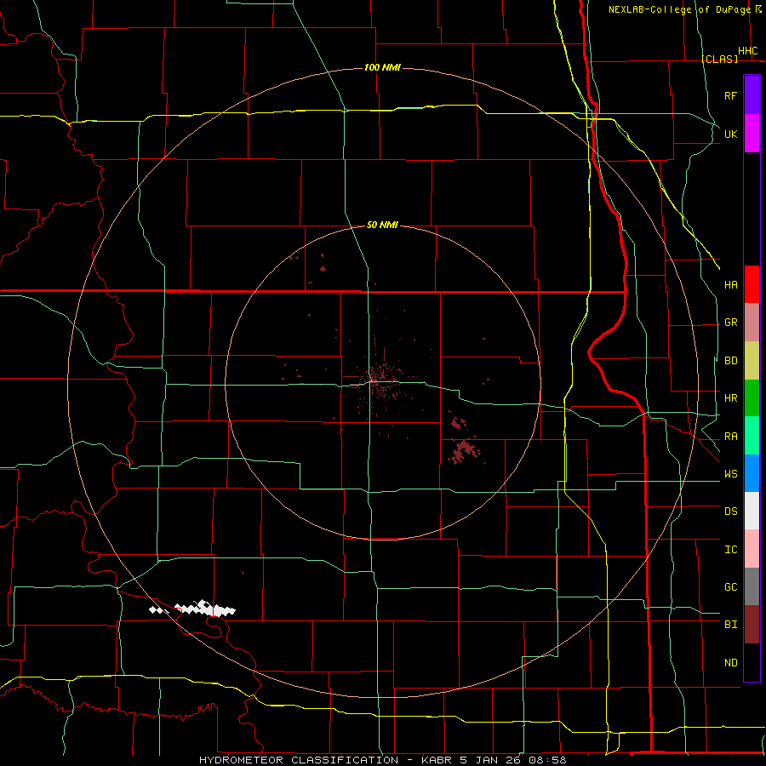Screen dimensions: 766x766
Task: Click the 50 NMI range ring label
Action: [382, 225]
